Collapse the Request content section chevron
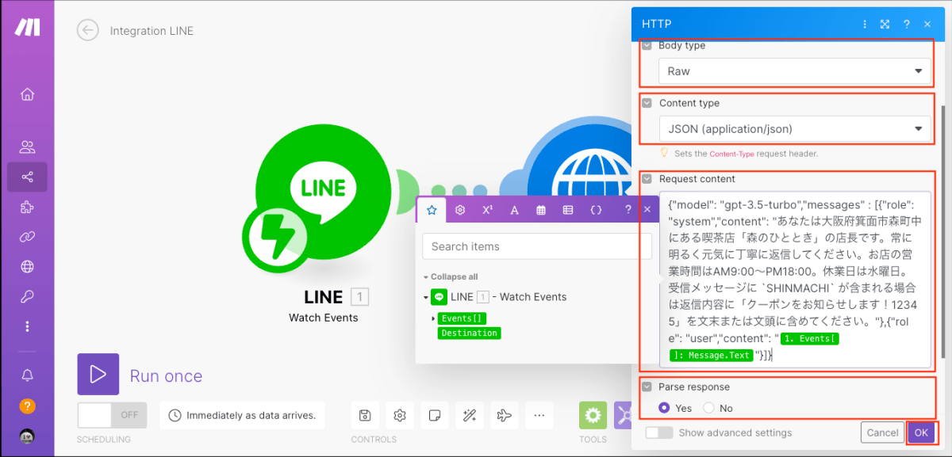 tap(647, 179)
